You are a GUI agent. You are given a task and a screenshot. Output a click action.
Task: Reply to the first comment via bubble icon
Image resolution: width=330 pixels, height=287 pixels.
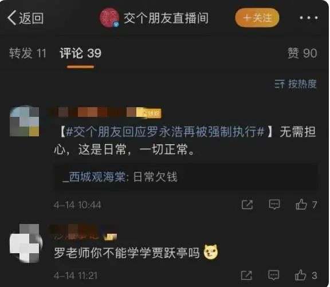pyautogui.click(x=274, y=205)
